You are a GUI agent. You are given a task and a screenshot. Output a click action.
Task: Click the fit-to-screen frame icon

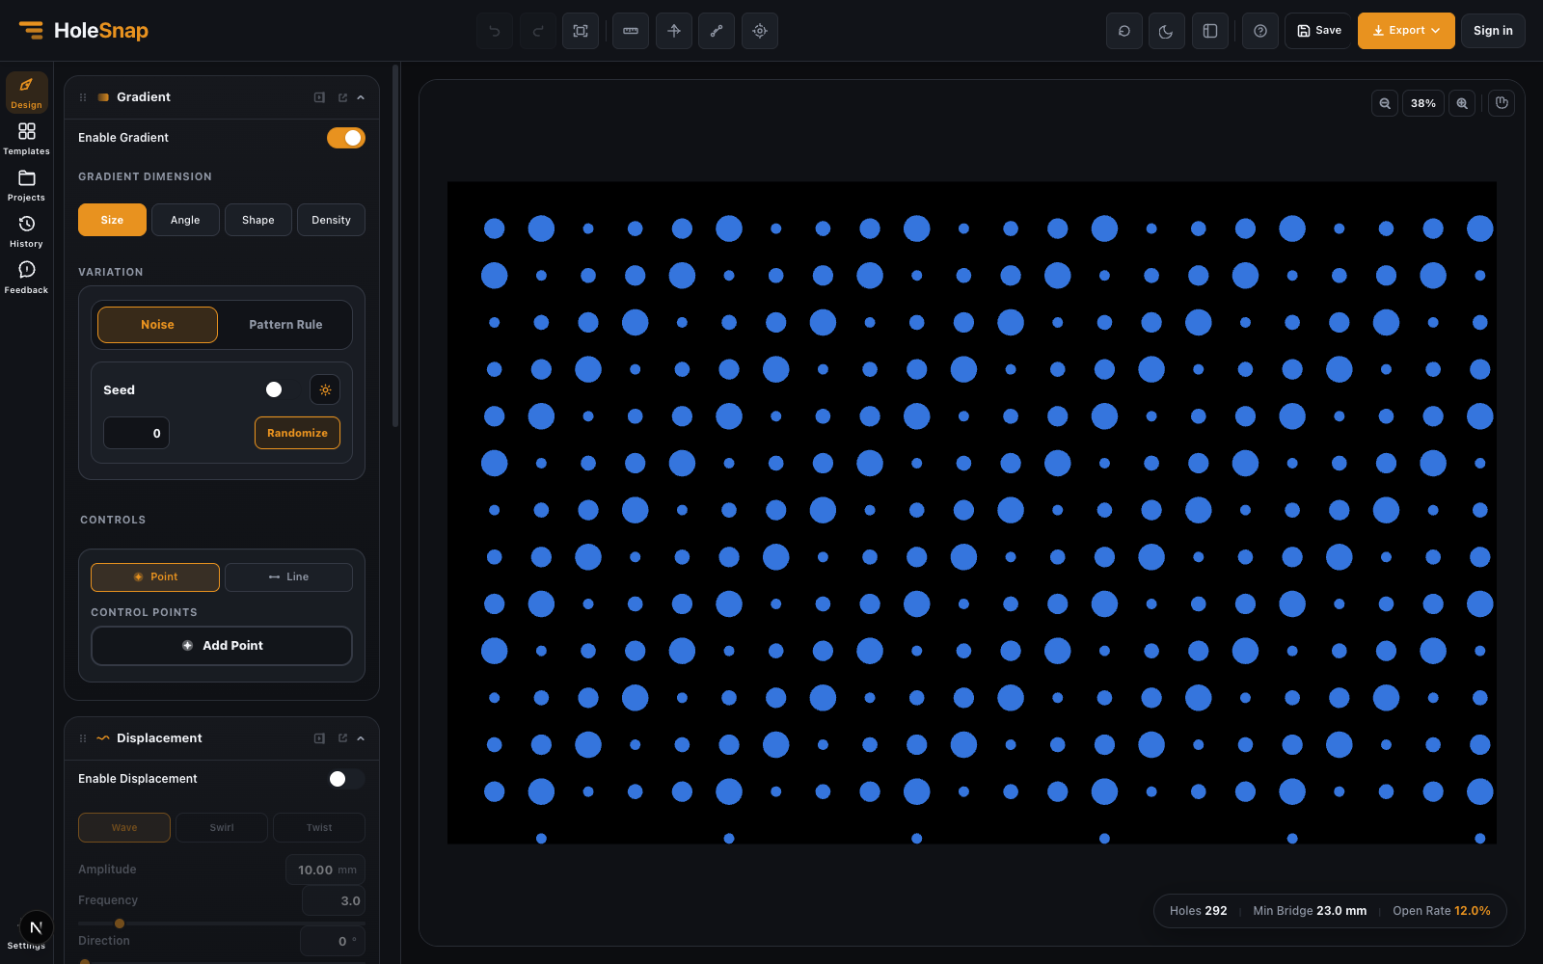coord(581,31)
